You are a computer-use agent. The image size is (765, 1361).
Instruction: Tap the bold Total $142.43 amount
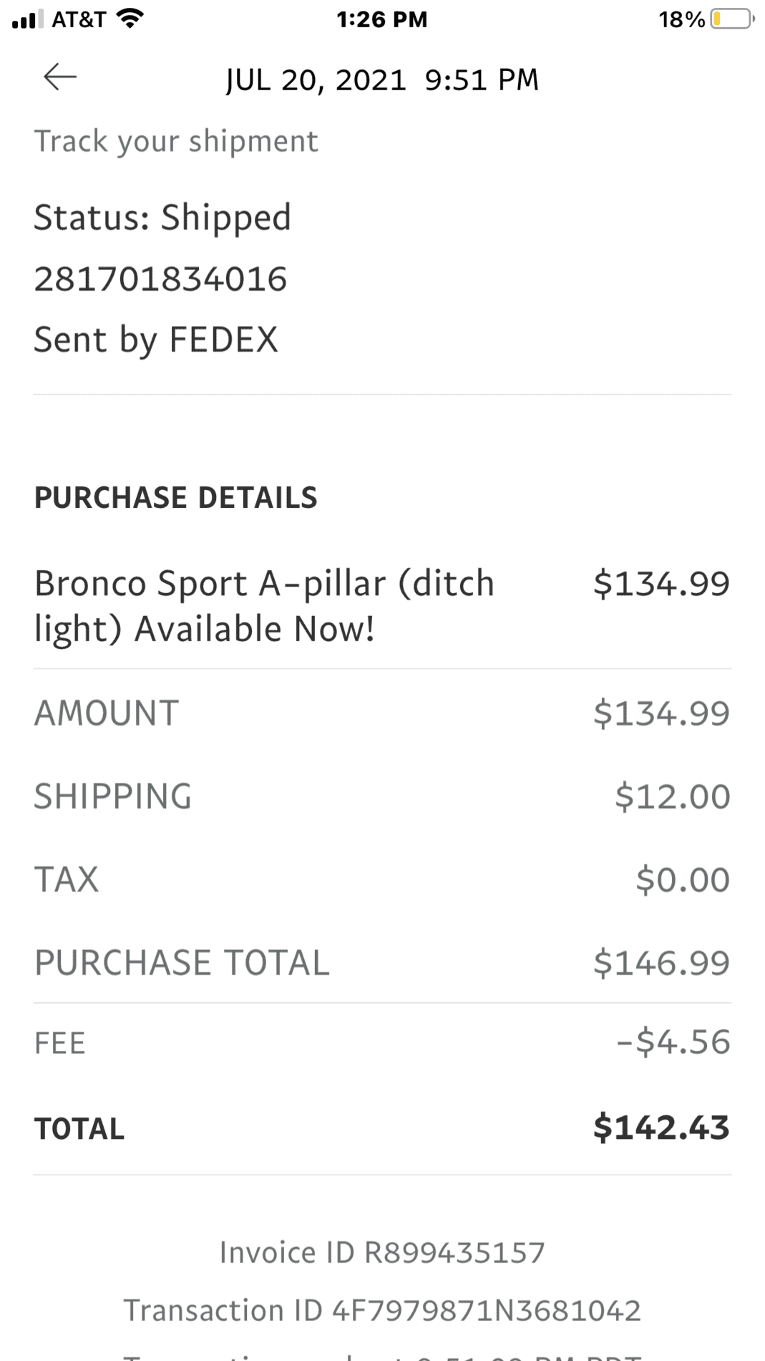click(x=661, y=1127)
